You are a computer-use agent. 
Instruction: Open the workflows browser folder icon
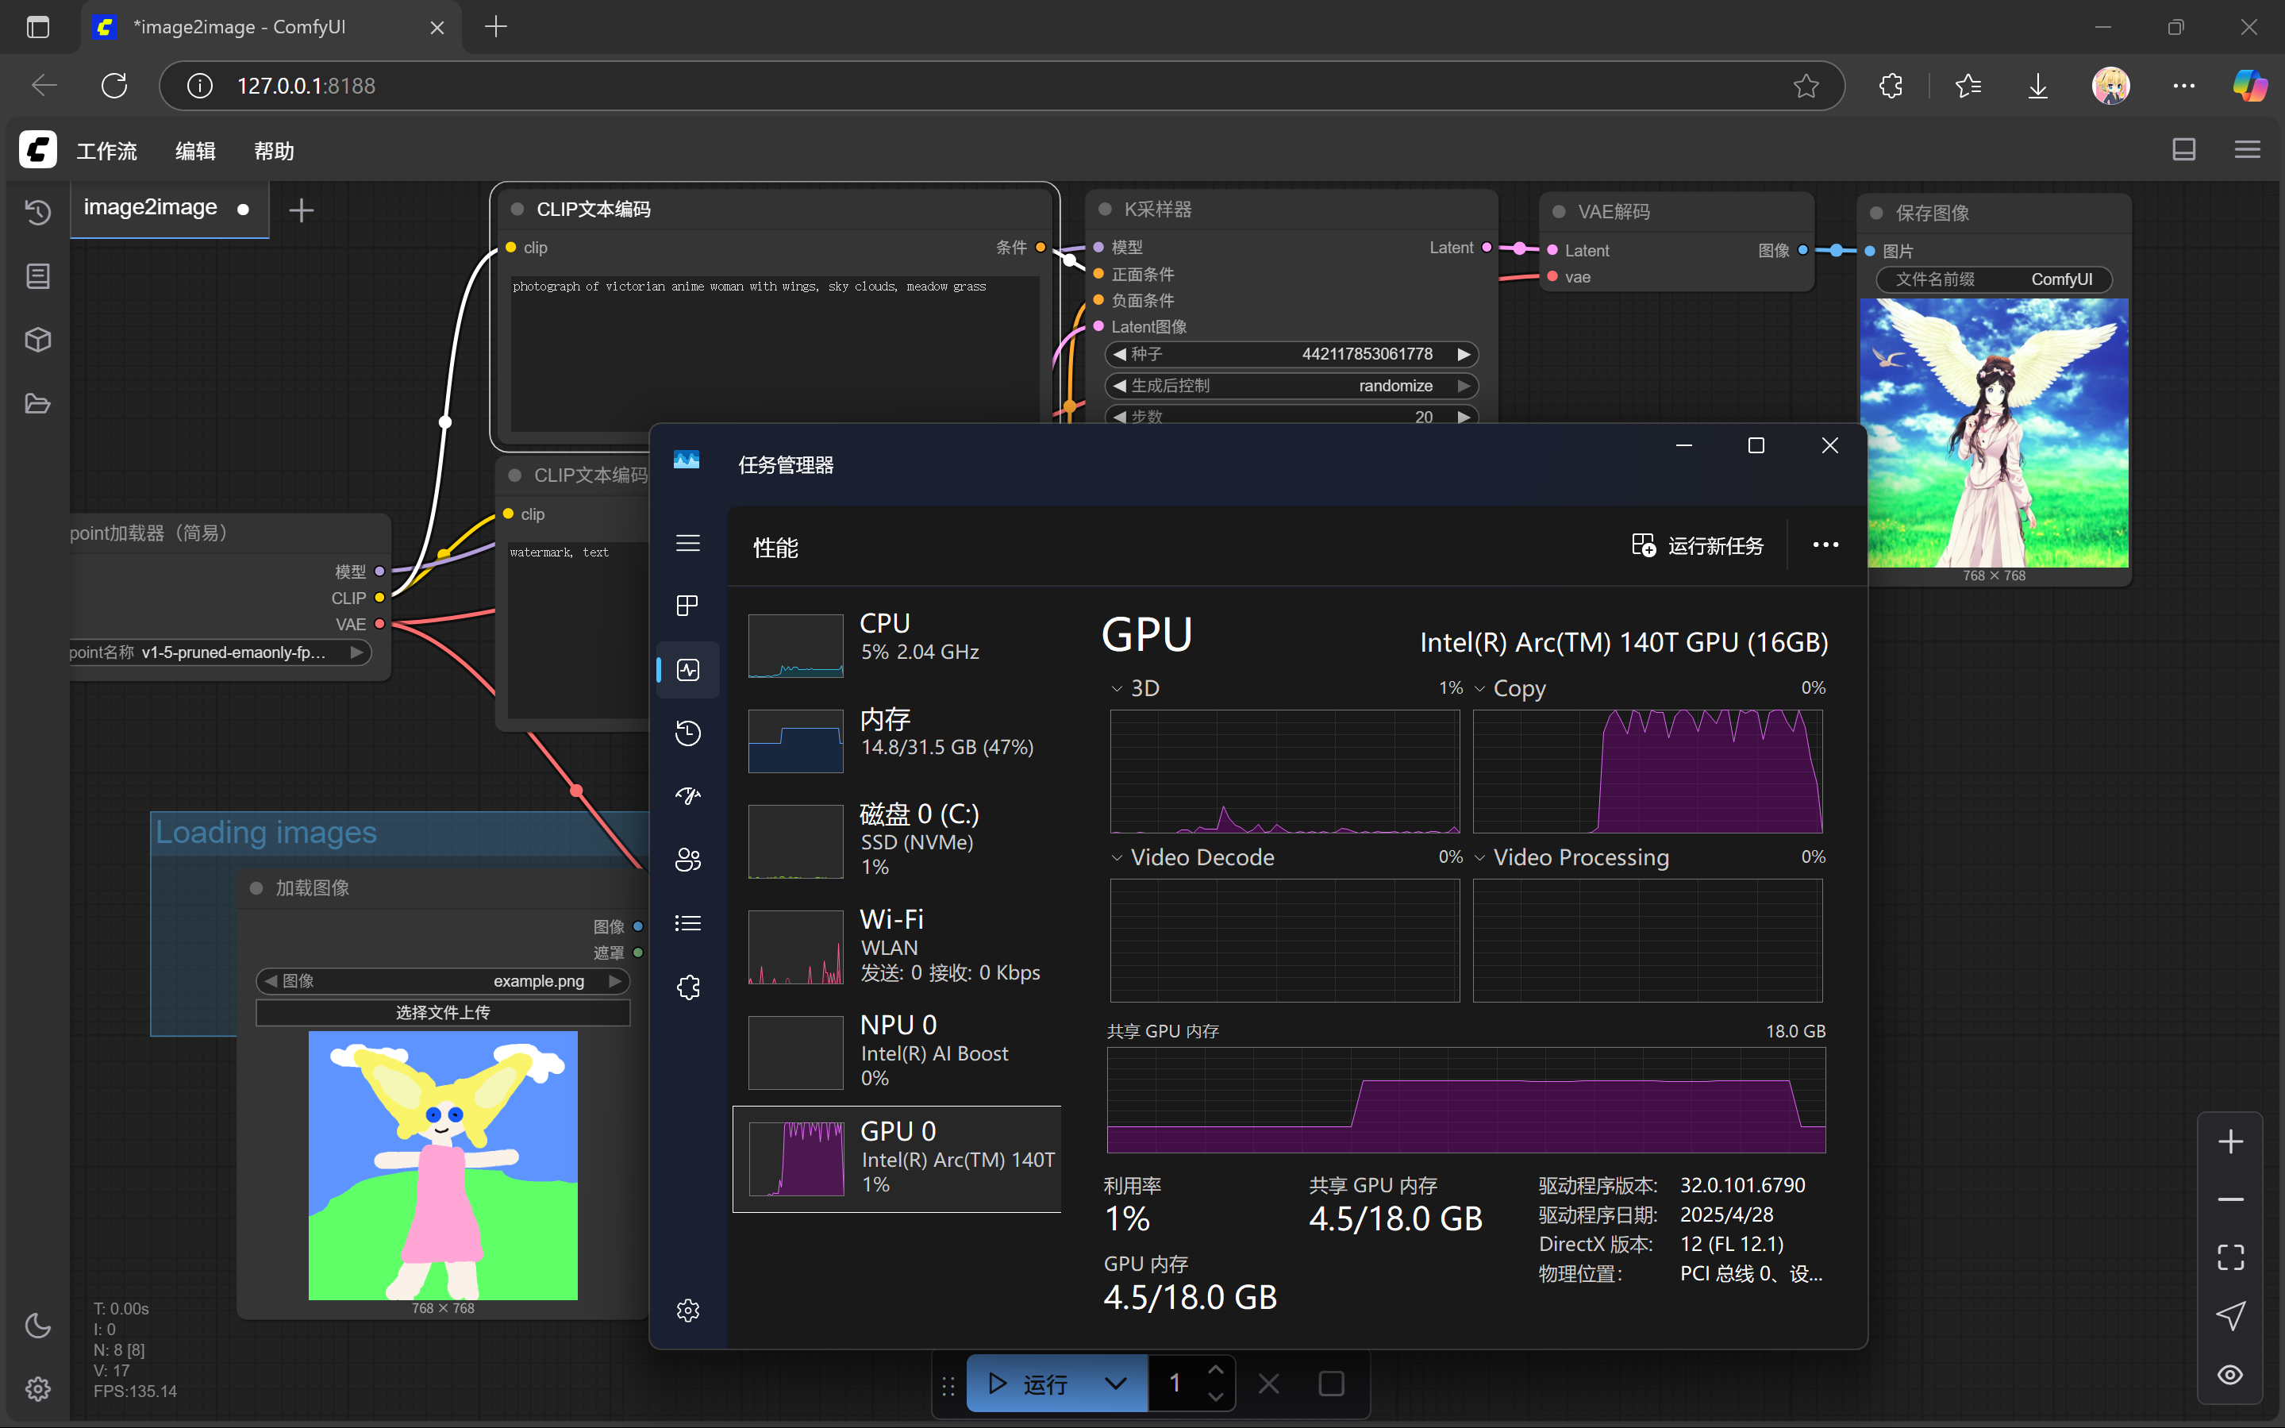tap(38, 403)
